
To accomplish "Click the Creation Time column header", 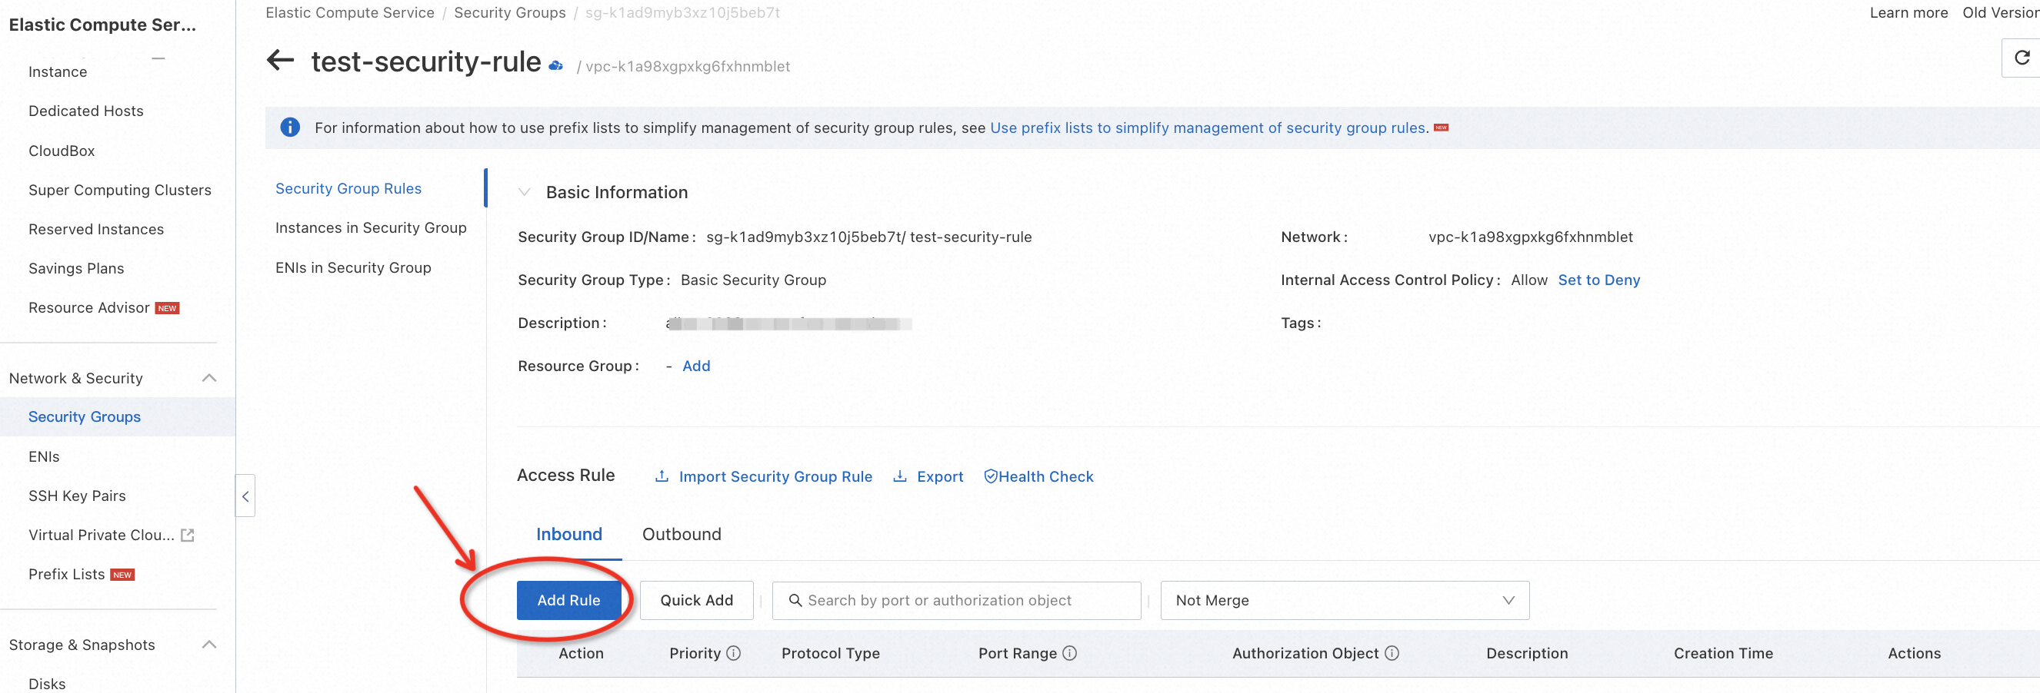I will (1723, 654).
